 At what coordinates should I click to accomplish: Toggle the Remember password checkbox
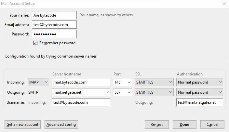(35, 43)
